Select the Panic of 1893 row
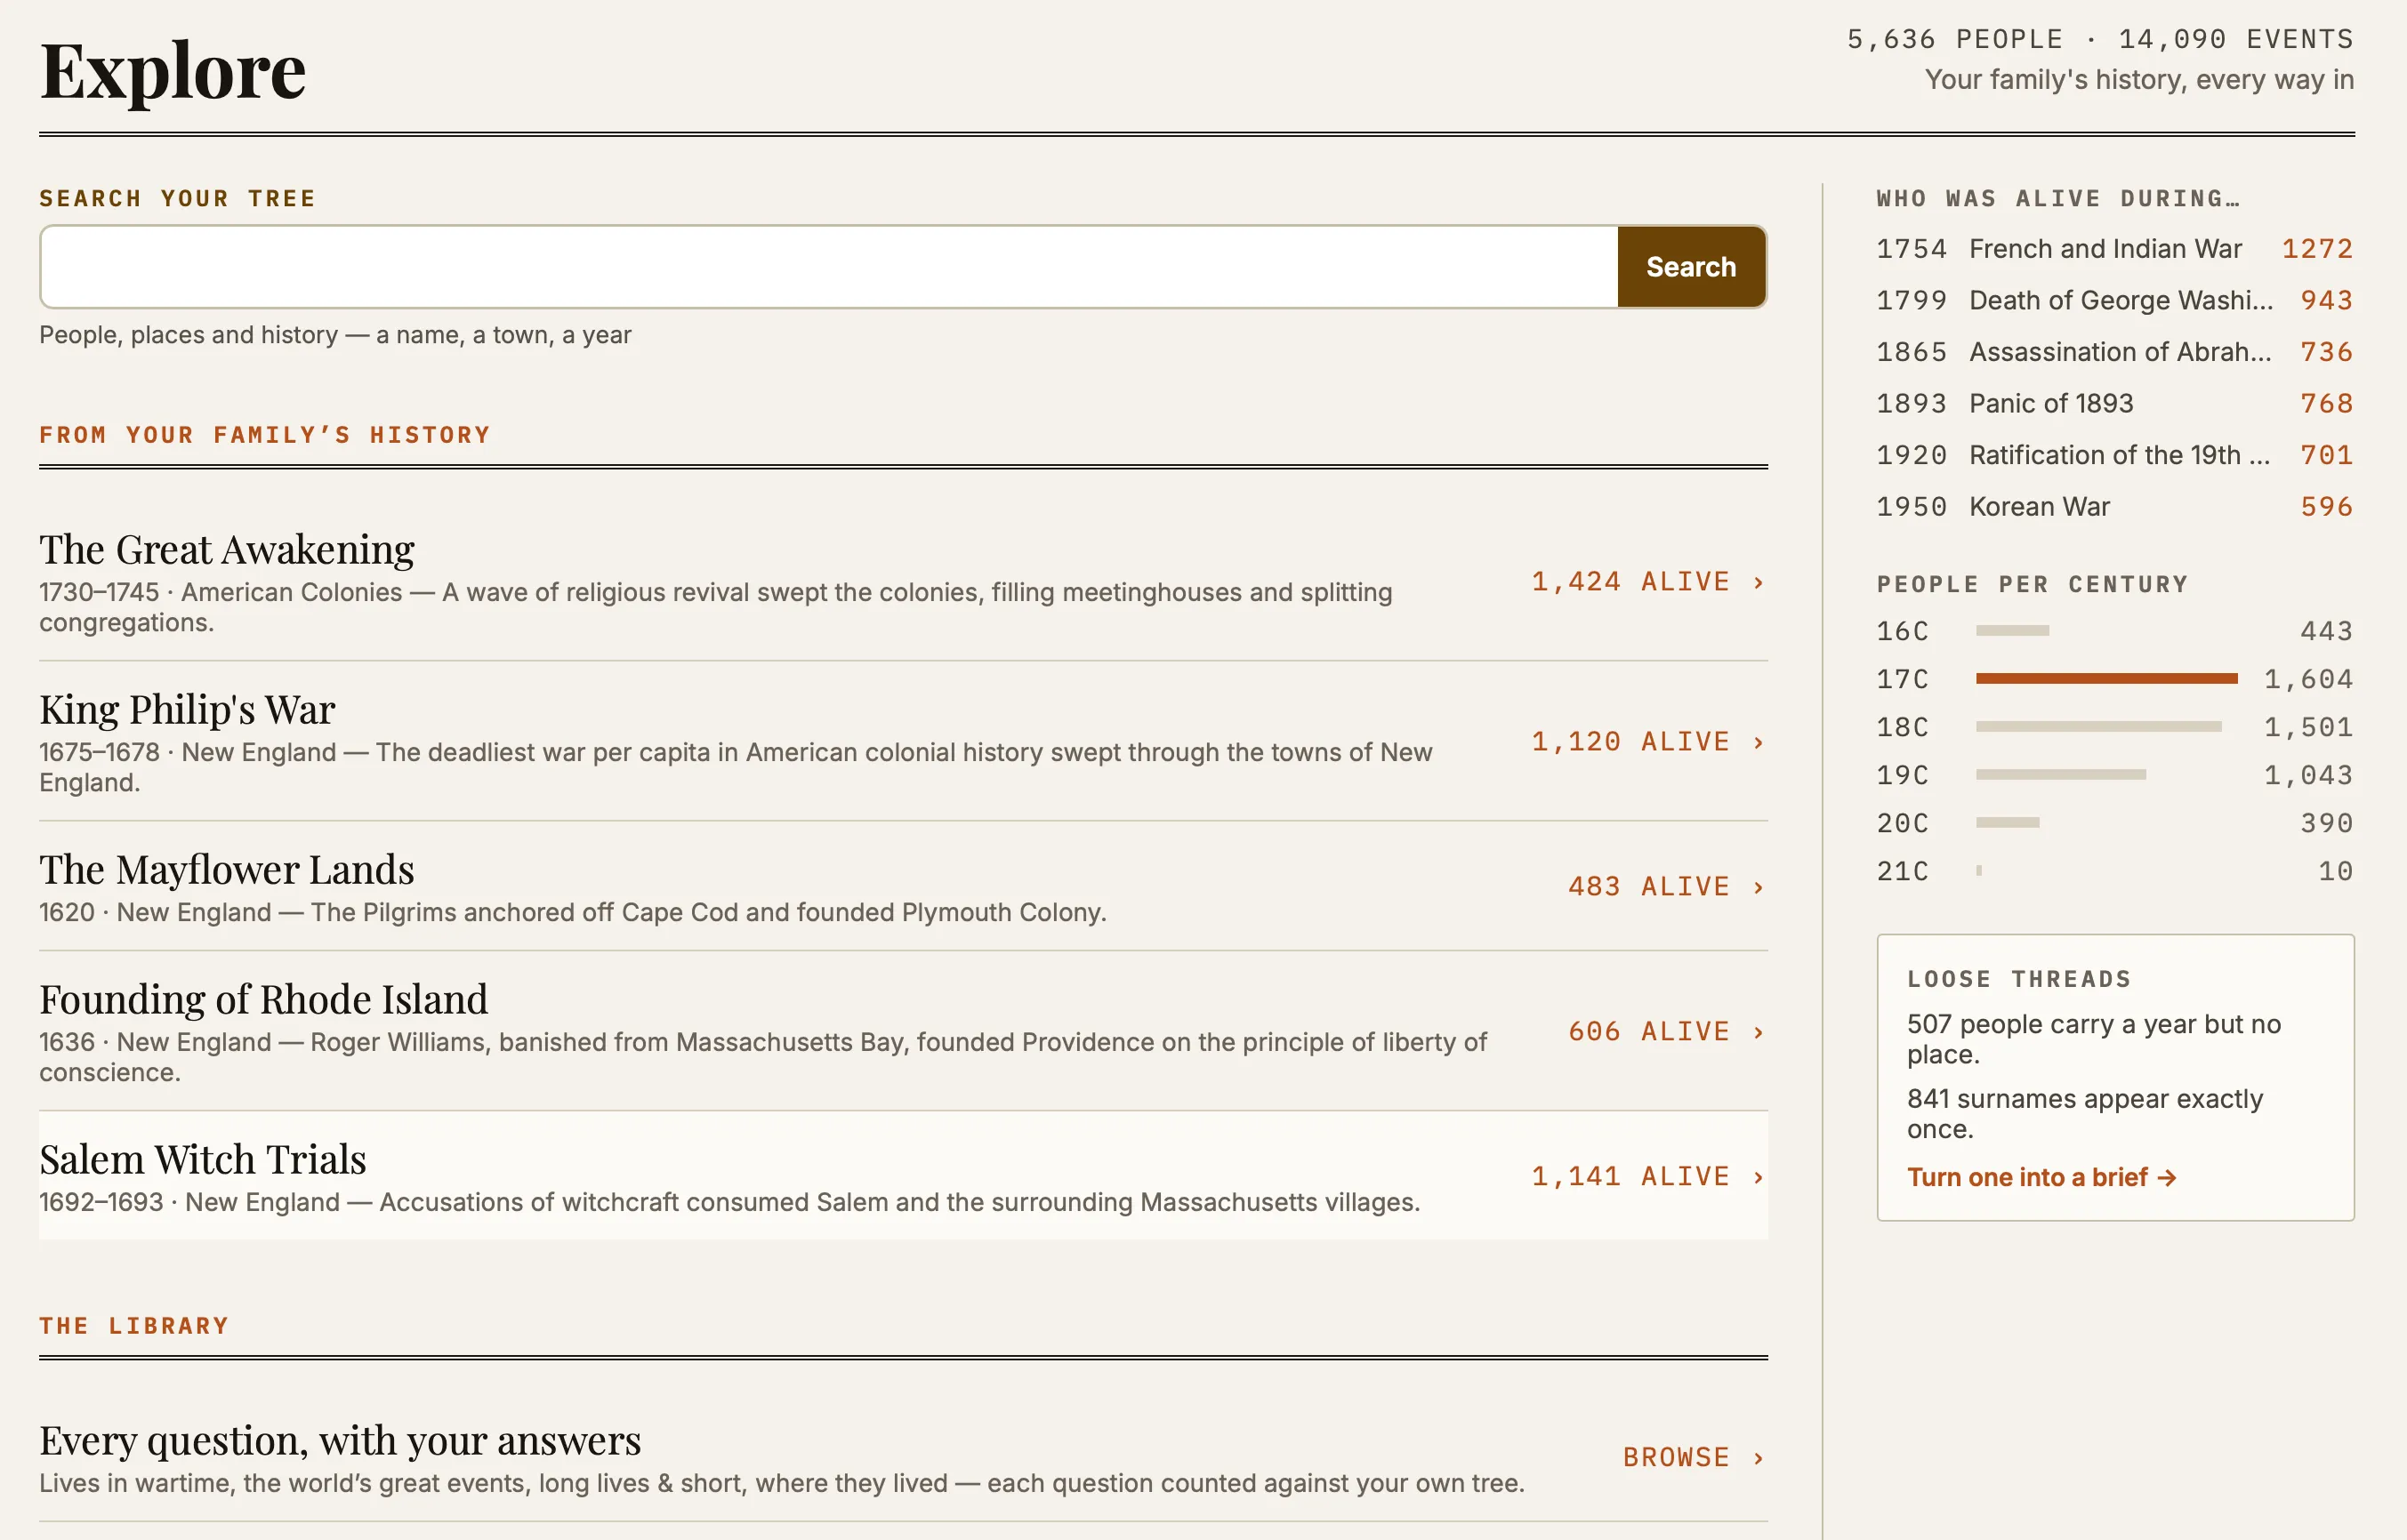Image resolution: width=2407 pixels, height=1540 pixels. (x=2115, y=403)
